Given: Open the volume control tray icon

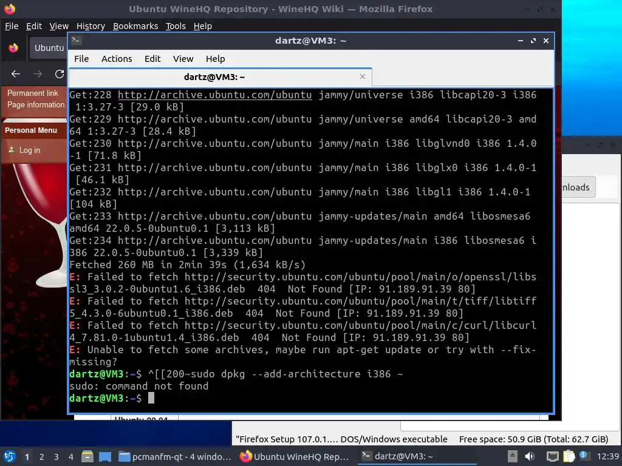Looking at the screenshot, I should [x=530, y=456].
